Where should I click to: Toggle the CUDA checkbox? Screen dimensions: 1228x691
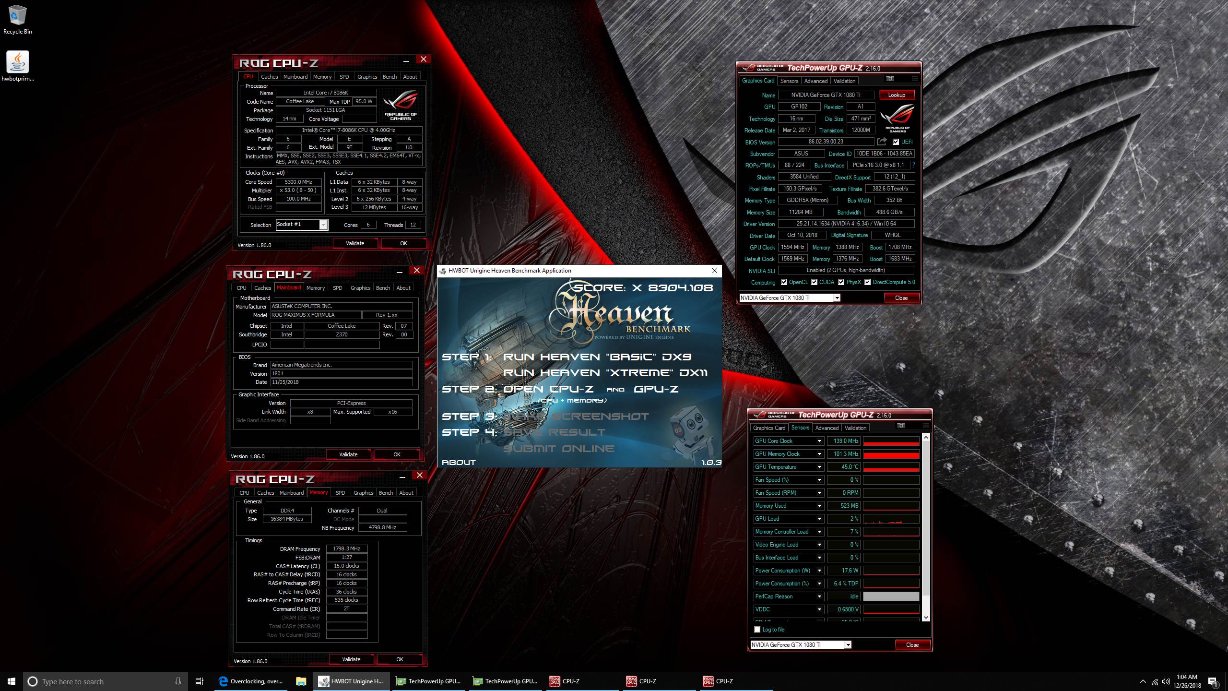(814, 282)
